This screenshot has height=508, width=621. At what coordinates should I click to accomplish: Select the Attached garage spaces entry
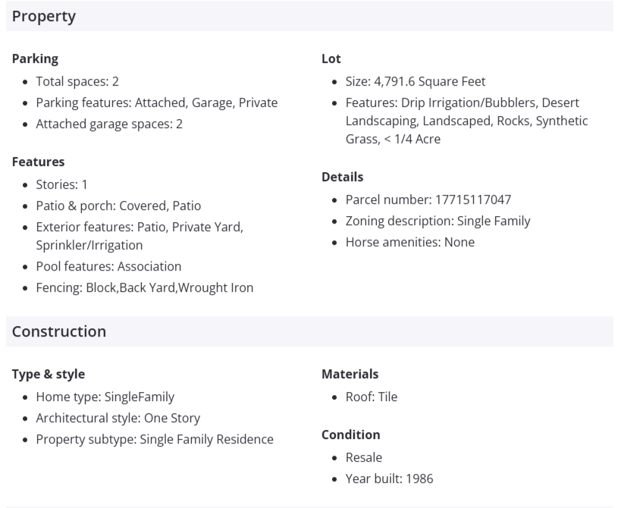(109, 124)
